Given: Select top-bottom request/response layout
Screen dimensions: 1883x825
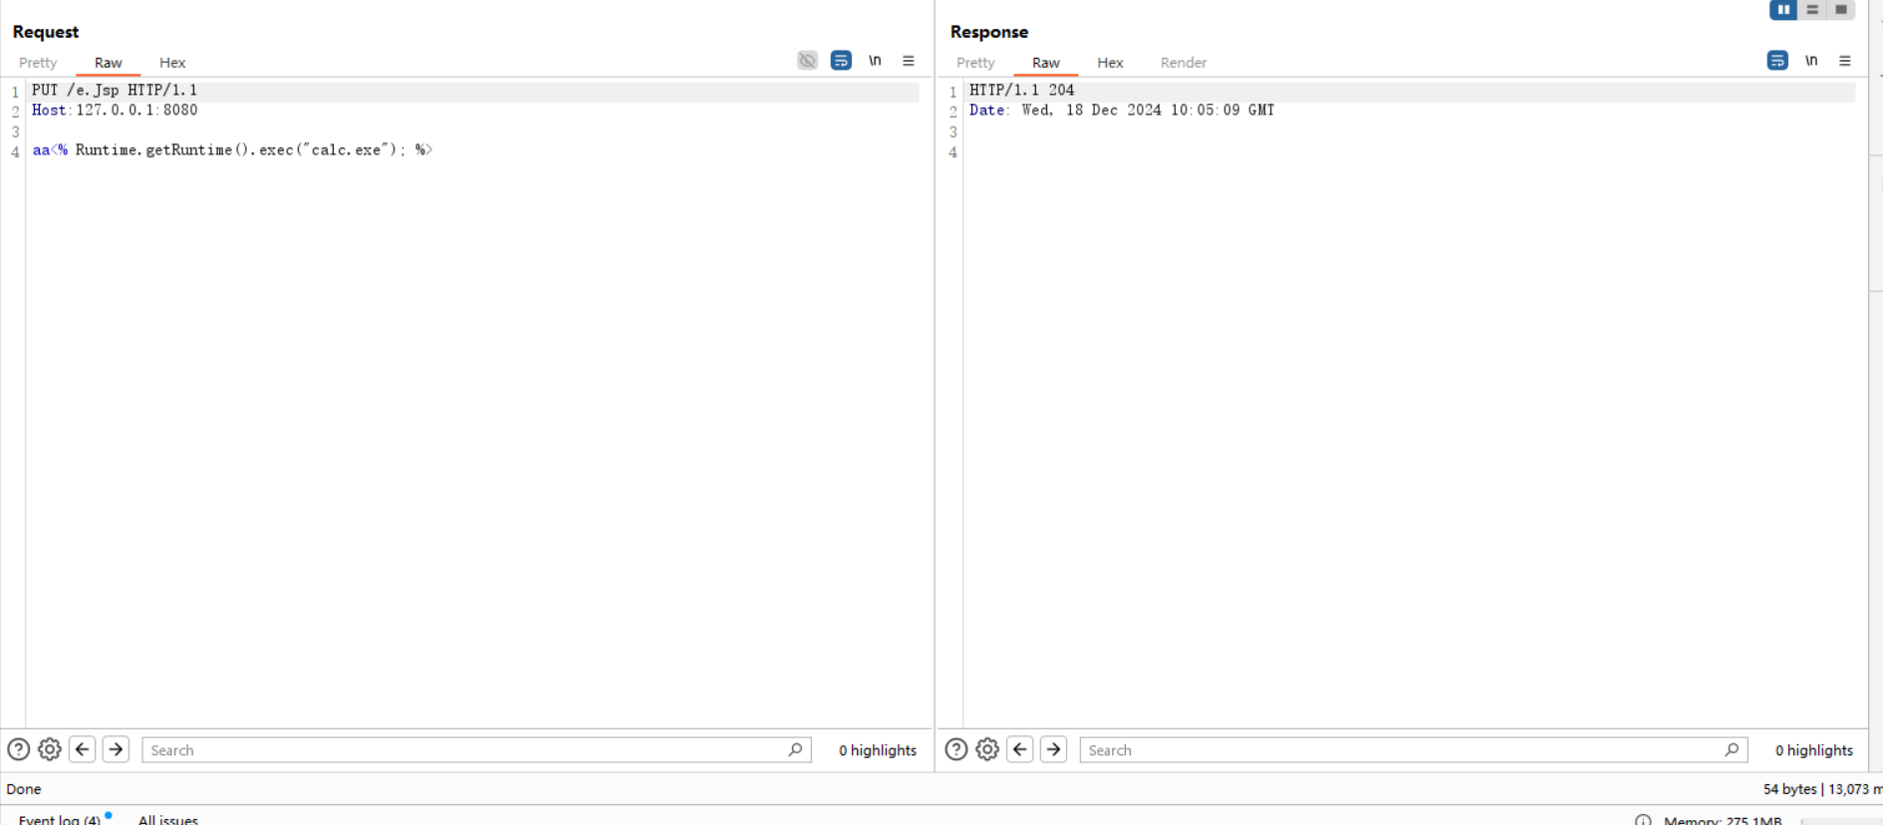Looking at the screenshot, I should point(1812,10).
